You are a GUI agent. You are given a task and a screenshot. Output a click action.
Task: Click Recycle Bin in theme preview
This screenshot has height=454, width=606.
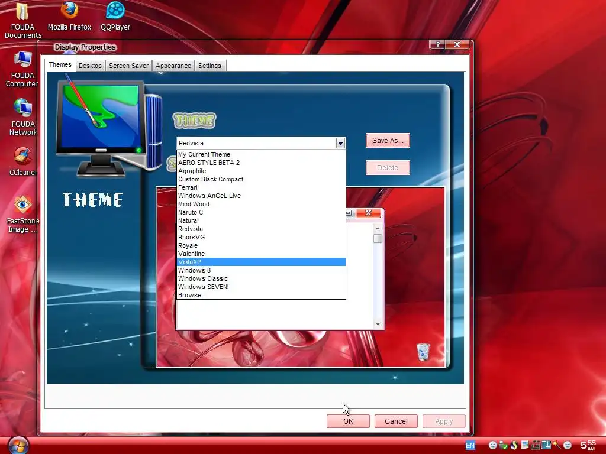coord(423,352)
